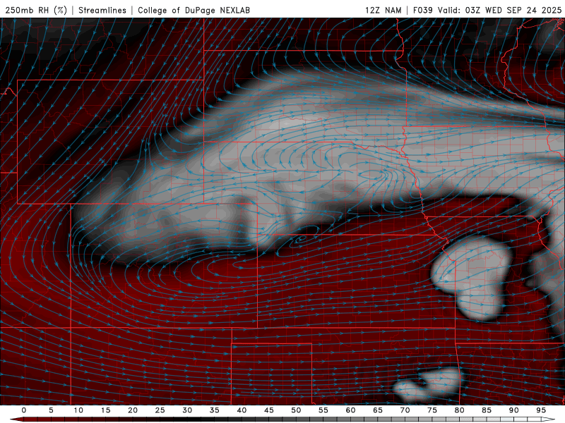Click the "250mb RH (%)" title text
Image resolution: width=565 pixels, height=423 pixels.
coord(37,10)
